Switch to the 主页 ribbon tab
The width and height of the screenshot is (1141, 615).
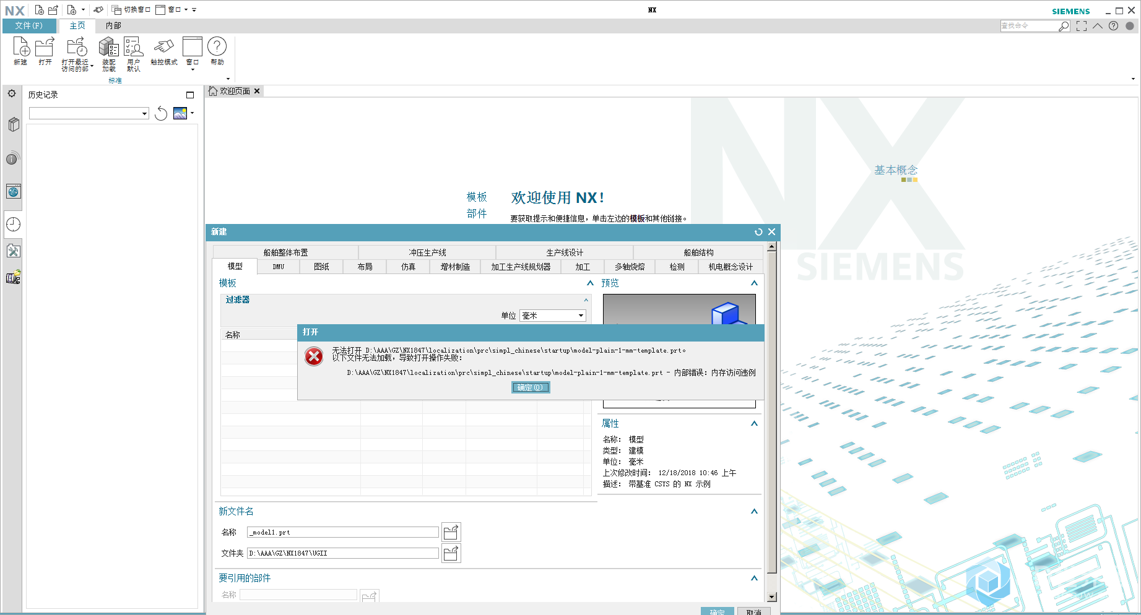click(x=77, y=25)
